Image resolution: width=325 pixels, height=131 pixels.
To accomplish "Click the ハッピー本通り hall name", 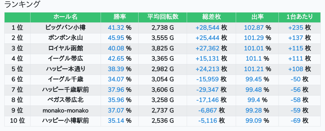I will [66, 69].
